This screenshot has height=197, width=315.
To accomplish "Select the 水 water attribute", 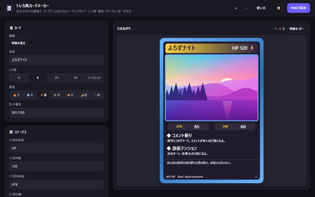I will pyautogui.click(x=30, y=95).
